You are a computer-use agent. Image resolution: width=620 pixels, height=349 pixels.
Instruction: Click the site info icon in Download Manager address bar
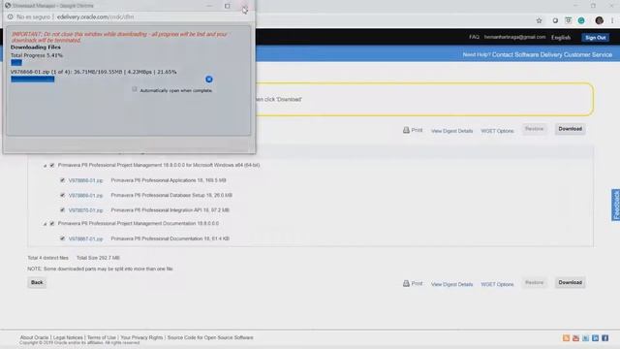(11, 16)
